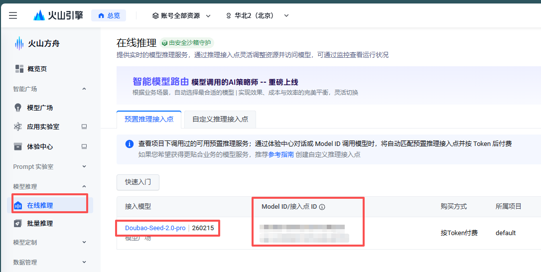The width and height of the screenshot is (541, 272).
Task: Open 应用实验室 in the sidebar
Action: point(43,127)
